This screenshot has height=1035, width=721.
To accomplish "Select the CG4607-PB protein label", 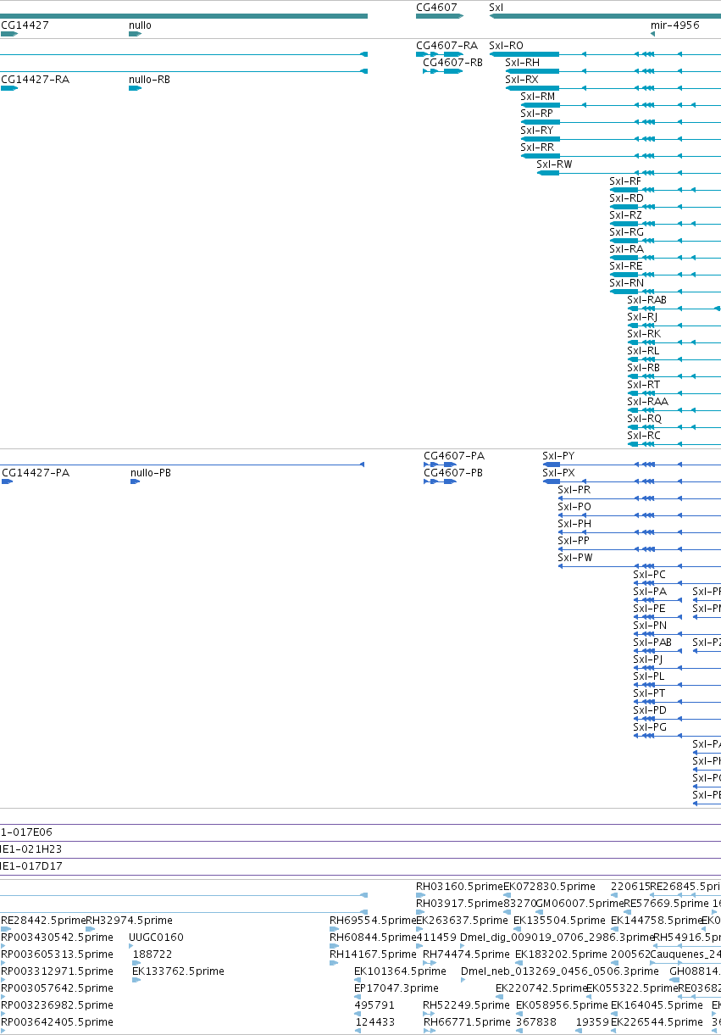I will 454,473.
